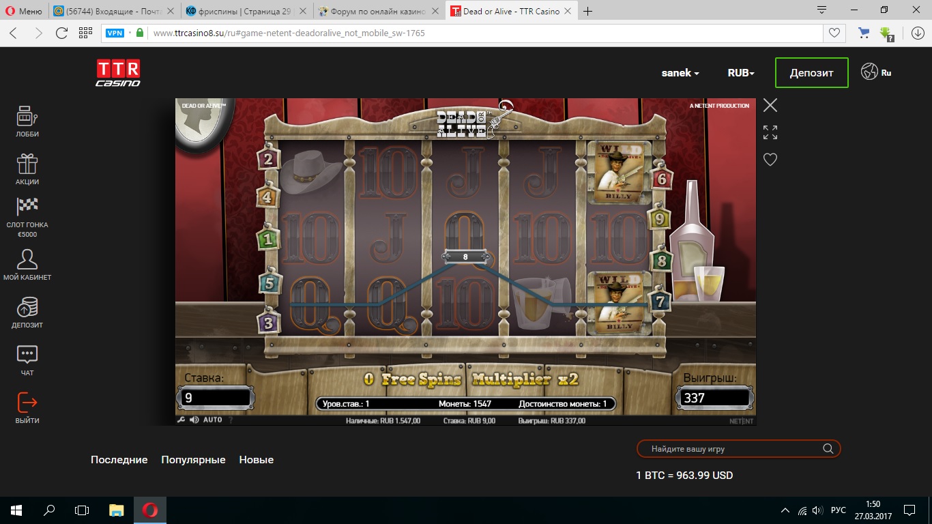The width and height of the screenshot is (932, 524).
Task: Open a new browser tab
Action: tap(588, 12)
